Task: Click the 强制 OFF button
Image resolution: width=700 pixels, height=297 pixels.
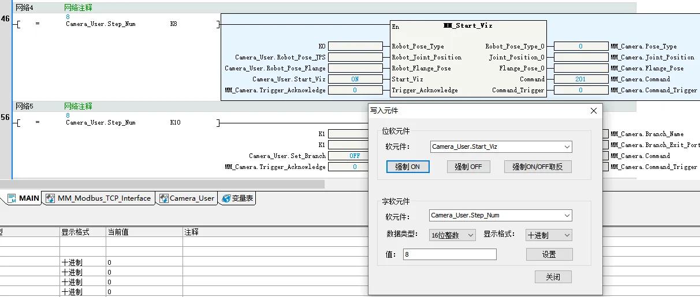Action: [x=468, y=167]
